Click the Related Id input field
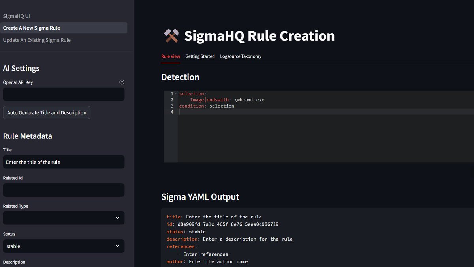The height and width of the screenshot is (267, 474). 64,190
